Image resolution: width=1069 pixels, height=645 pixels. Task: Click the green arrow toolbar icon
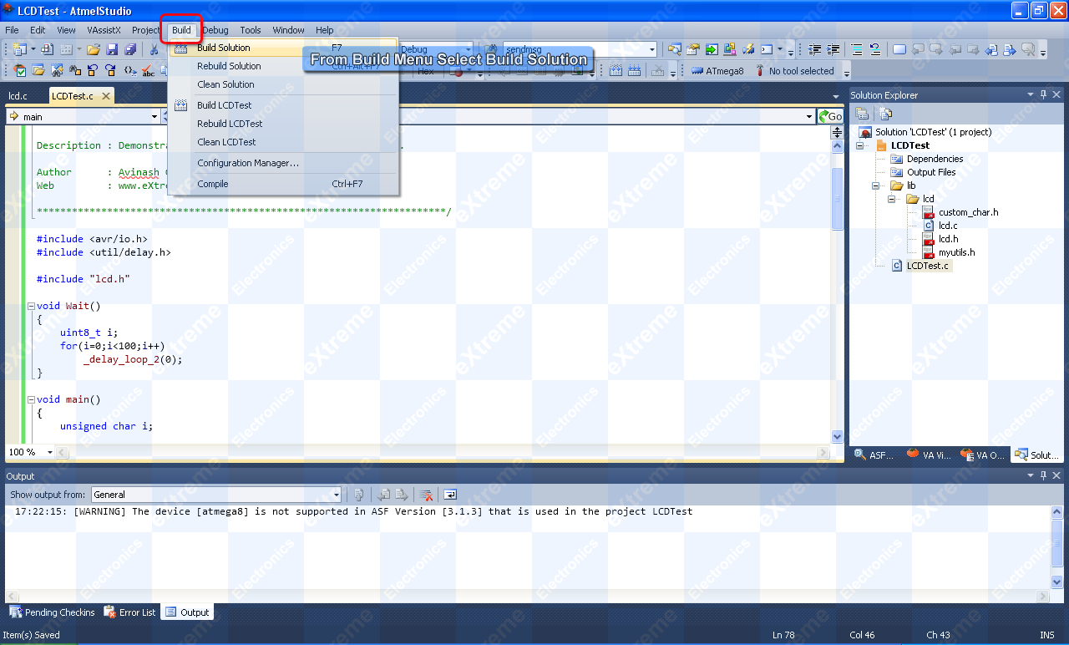click(x=712, y=49)
